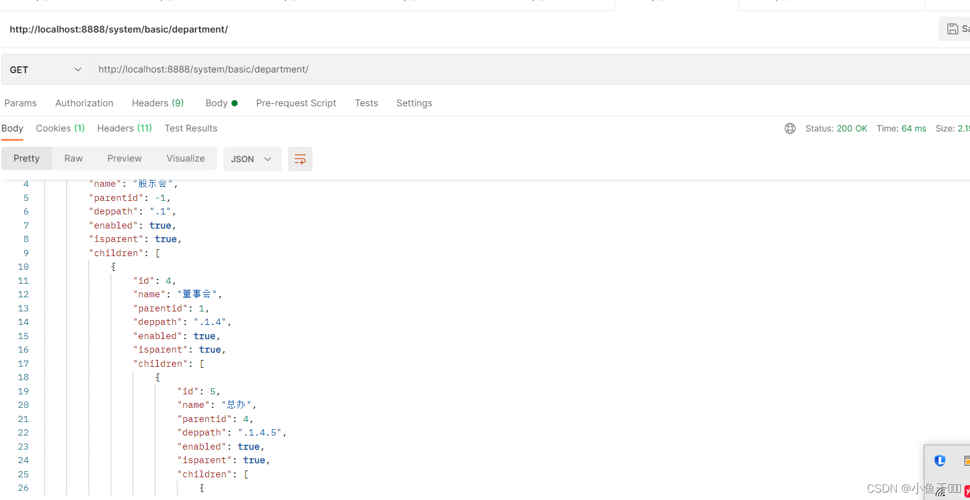Open the HTTP method GET dropdown
970x500 pixels.
coord(45,69)
